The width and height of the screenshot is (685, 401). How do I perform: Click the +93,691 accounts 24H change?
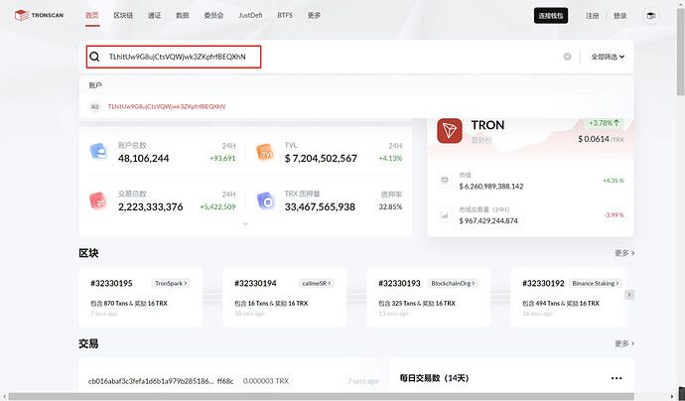(x=222, y=158)
